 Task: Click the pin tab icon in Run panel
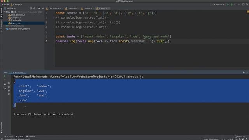point(5,89)
